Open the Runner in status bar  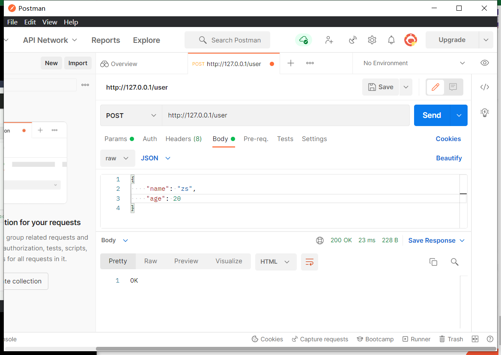416,339
